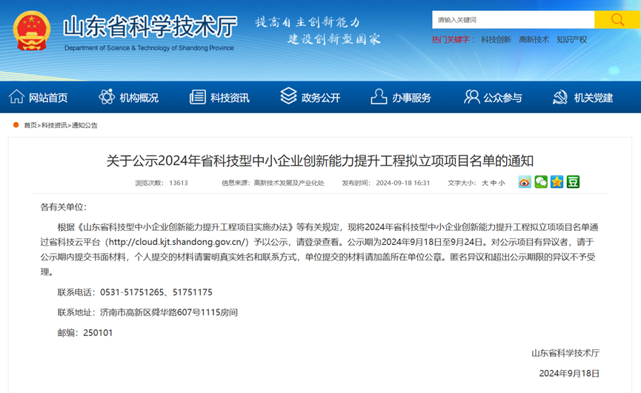Open 机关党建 navigation item
The image size is (641, 393).
pos(594,98)
